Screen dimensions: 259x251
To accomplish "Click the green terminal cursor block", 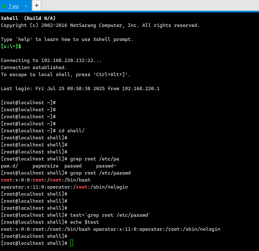I will tap(71, 243).
